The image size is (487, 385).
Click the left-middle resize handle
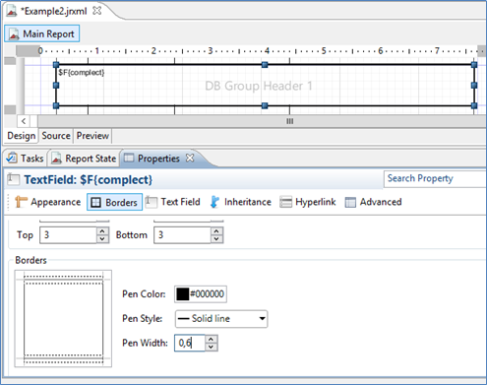(x=56, y=86)
